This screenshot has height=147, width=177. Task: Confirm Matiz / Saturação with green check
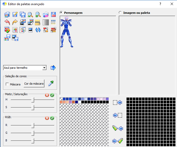point(52,95)
